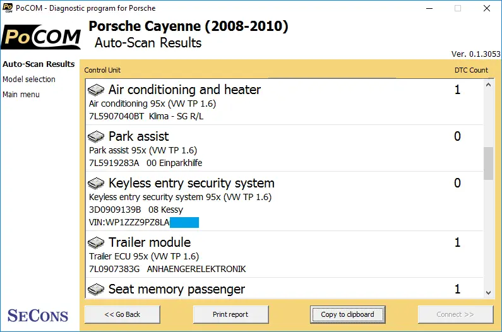Image resolution: width=502 pixels, height=332 pixels.
Task: Click the vertical scrollbar thumb
Action: click(488, 163)
